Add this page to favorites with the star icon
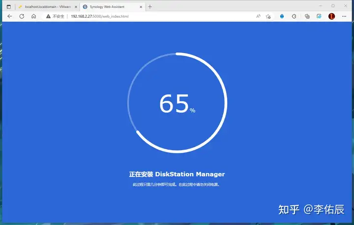 click(268, 16)
